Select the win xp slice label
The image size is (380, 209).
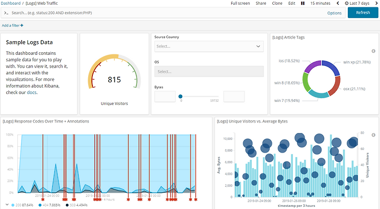click(357, 62)
